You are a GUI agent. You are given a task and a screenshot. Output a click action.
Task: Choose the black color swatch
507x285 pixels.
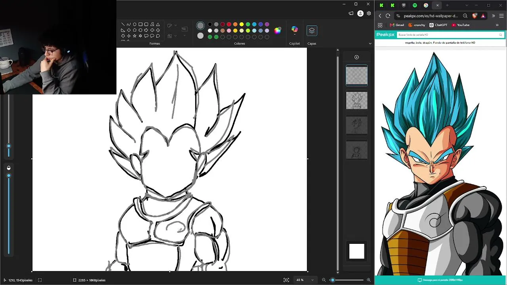210,25
